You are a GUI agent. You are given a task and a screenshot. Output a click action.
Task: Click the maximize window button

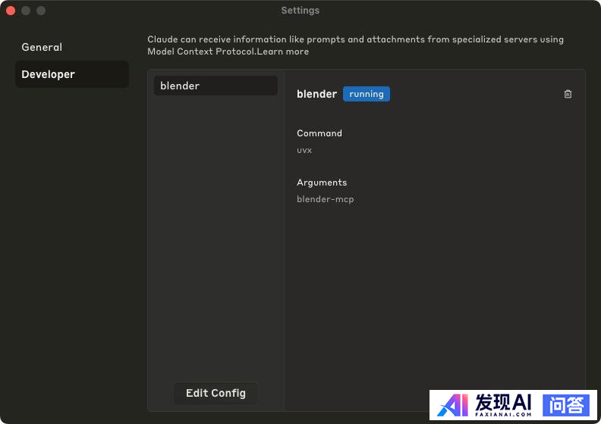(x=41, y=11)
